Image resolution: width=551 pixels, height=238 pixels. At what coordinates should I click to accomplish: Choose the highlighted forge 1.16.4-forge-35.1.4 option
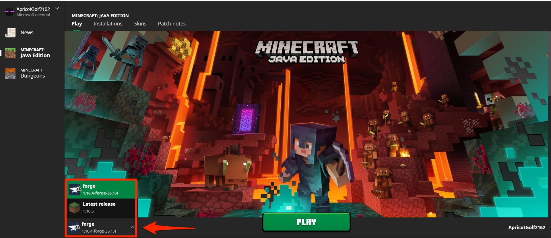coord(101,189)
